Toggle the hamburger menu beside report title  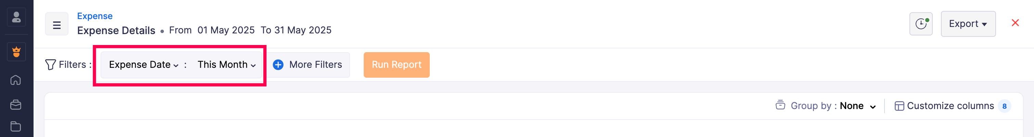(x=56, y=25)
